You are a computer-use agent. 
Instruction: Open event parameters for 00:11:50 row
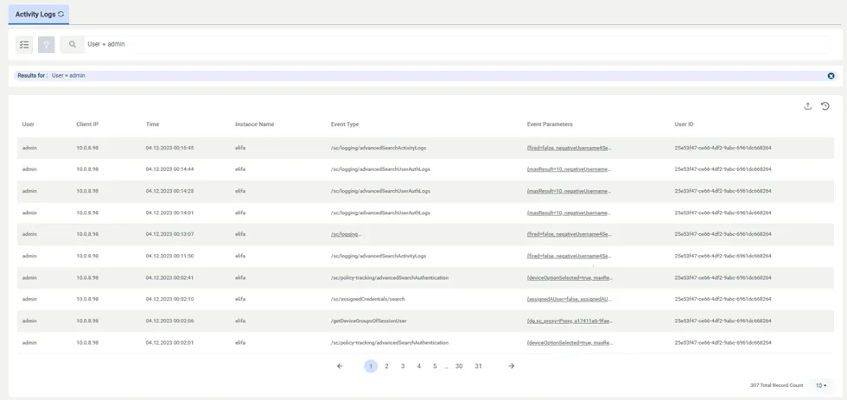(570, 256)
